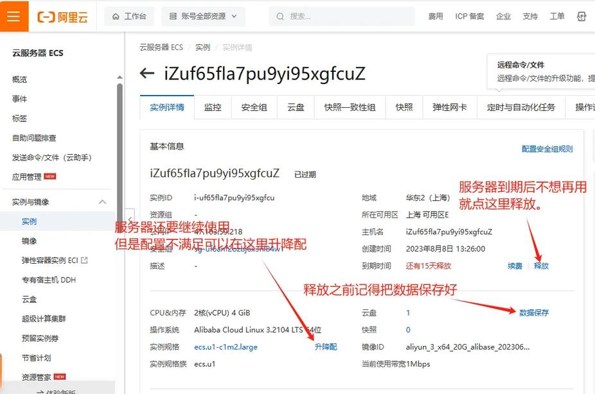Screen dimensions: 595x394
Task: Click the Alibaba Cloud logo
Action: tap(62, 17)
